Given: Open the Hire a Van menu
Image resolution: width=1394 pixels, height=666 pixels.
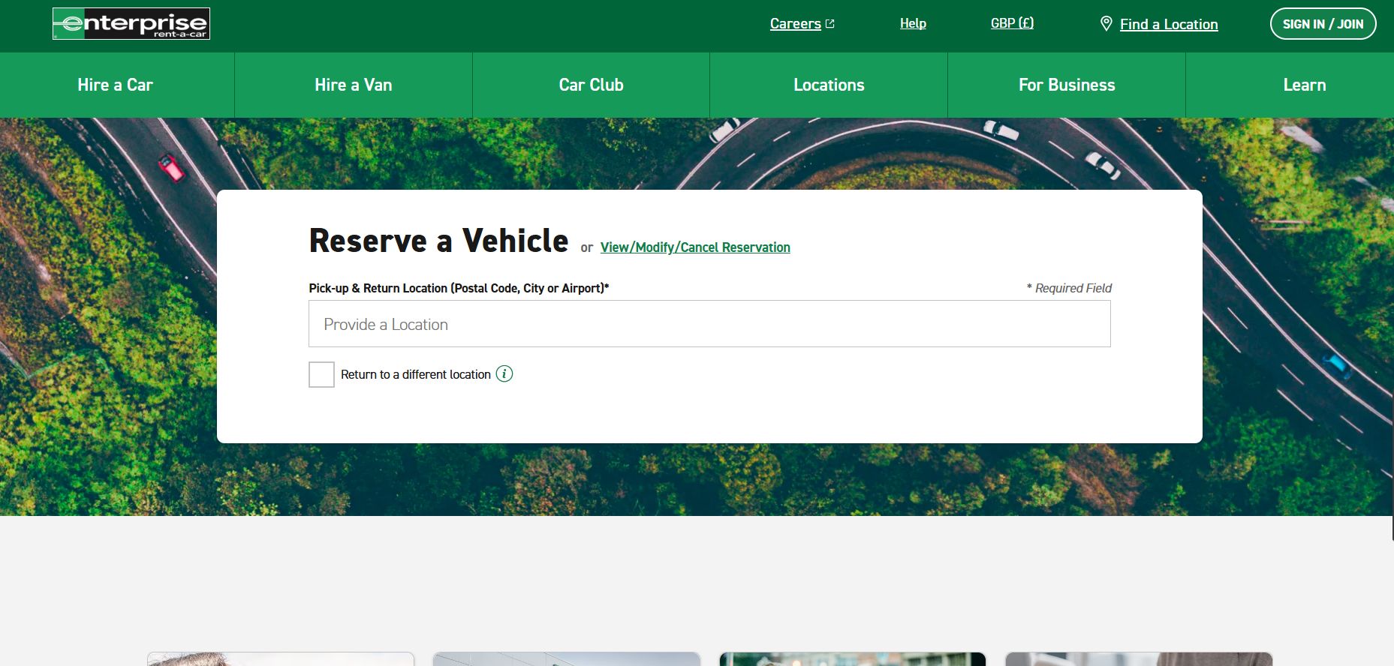Looking at the screenshot, I should pos(354,85).
